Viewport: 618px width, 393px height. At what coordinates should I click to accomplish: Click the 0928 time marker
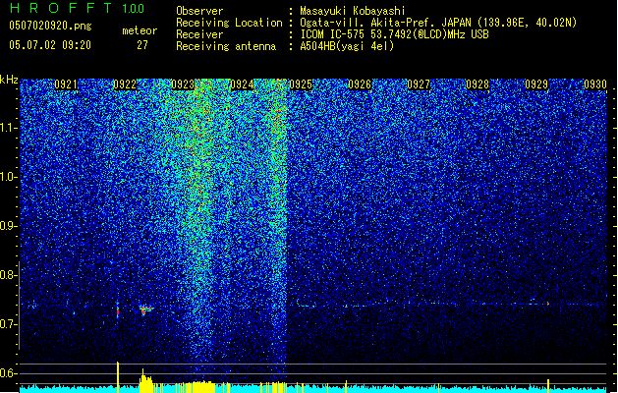[478, 84]
